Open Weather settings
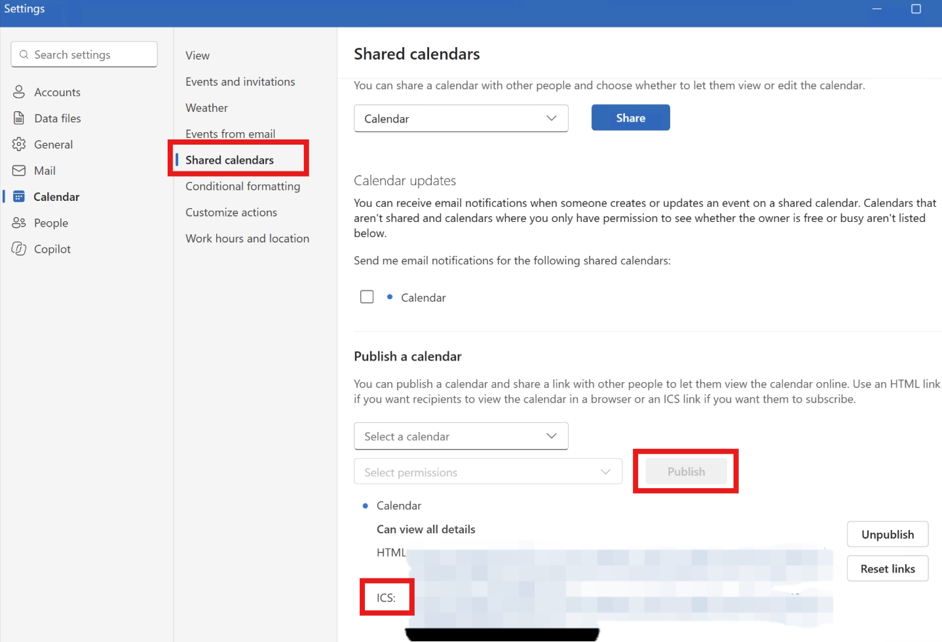The image size is (942, 642). coord(206,108)
